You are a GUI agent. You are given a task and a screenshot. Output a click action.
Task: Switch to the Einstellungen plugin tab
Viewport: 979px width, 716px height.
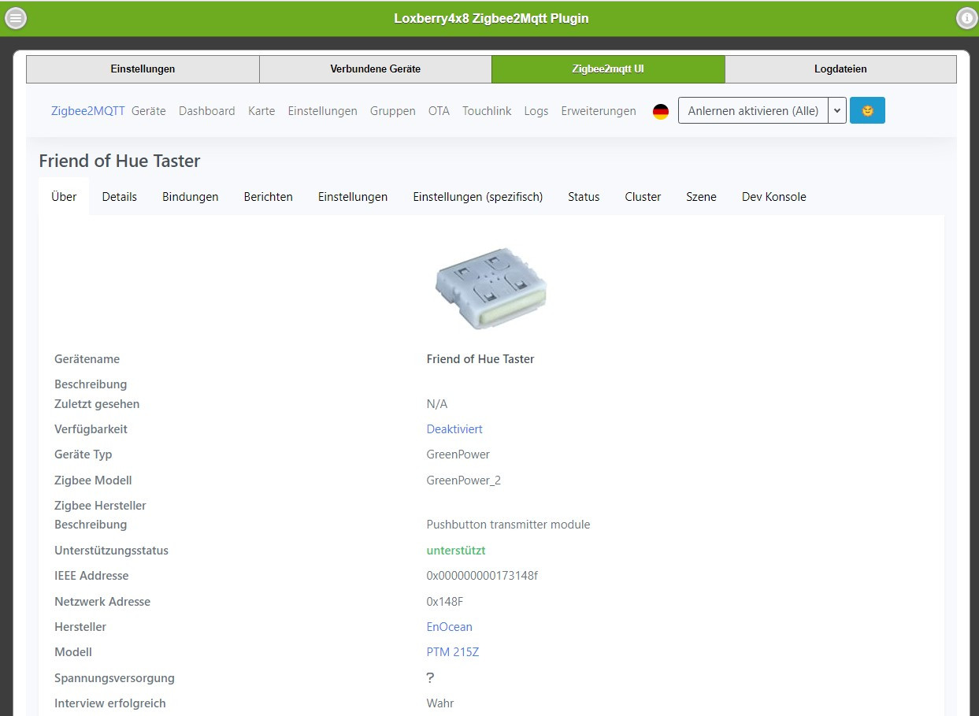point(143,69)
